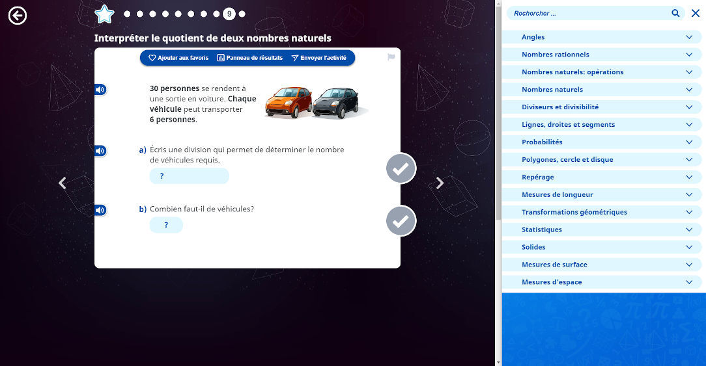Jump to exercise 1 progress dot

click(128, 14)
